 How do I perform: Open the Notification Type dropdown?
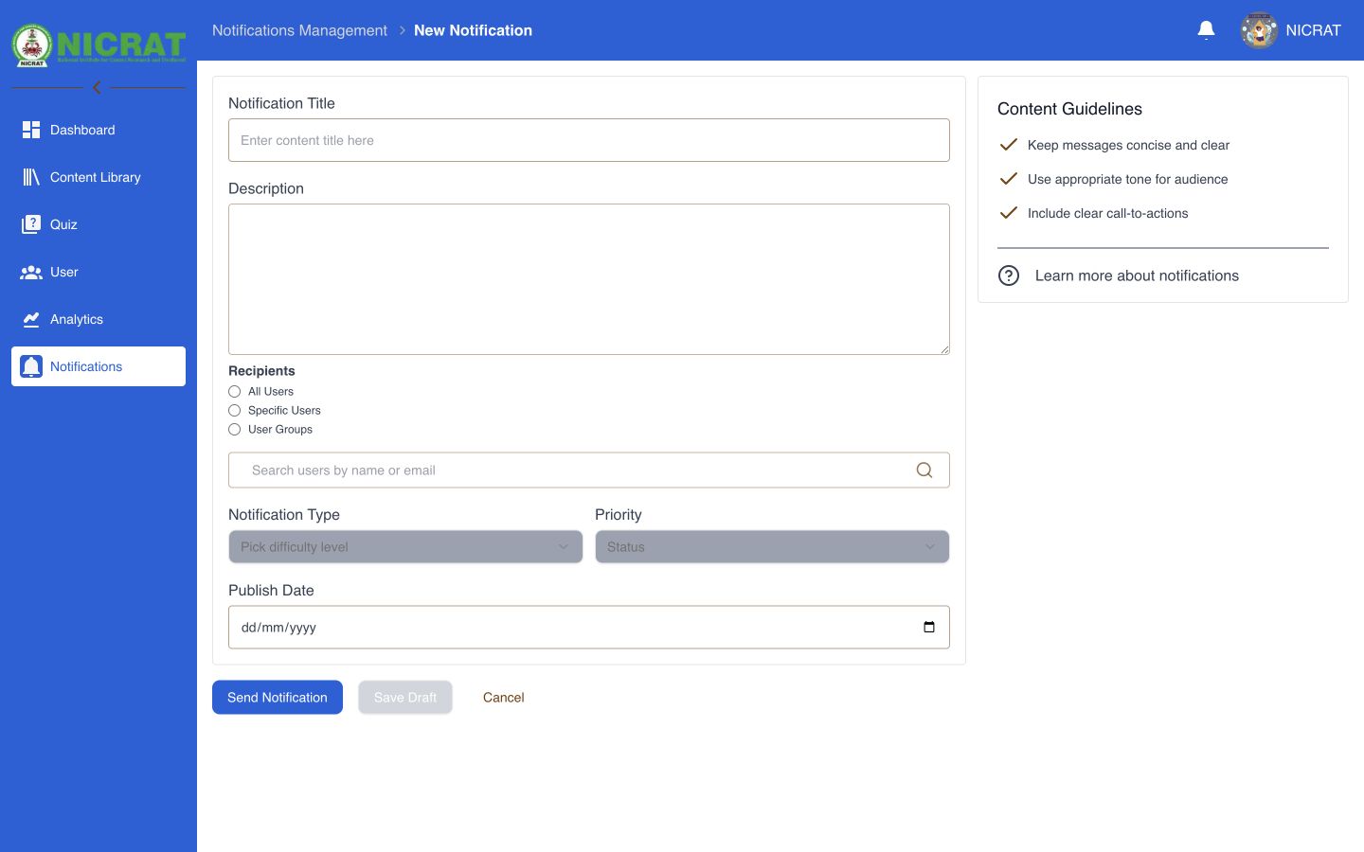click(405, 547)
